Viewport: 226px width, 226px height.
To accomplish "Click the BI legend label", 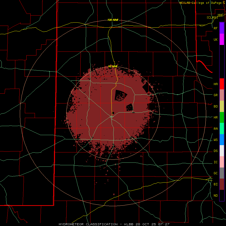I will pos(216,184).
